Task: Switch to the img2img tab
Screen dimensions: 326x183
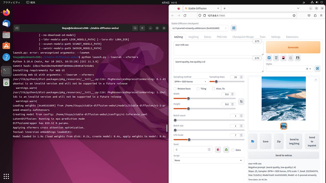Action: tap(193, 37)
